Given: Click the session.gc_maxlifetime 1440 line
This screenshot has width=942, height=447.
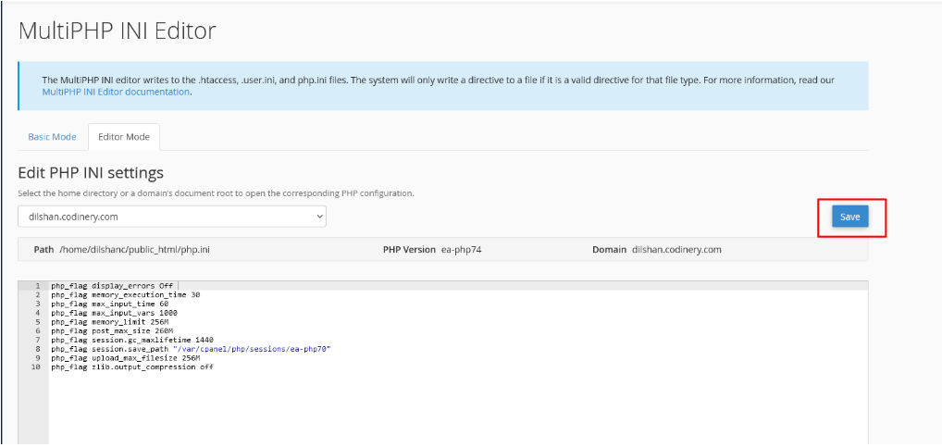Looking at the screenshot, I should (x=132, y=340).
